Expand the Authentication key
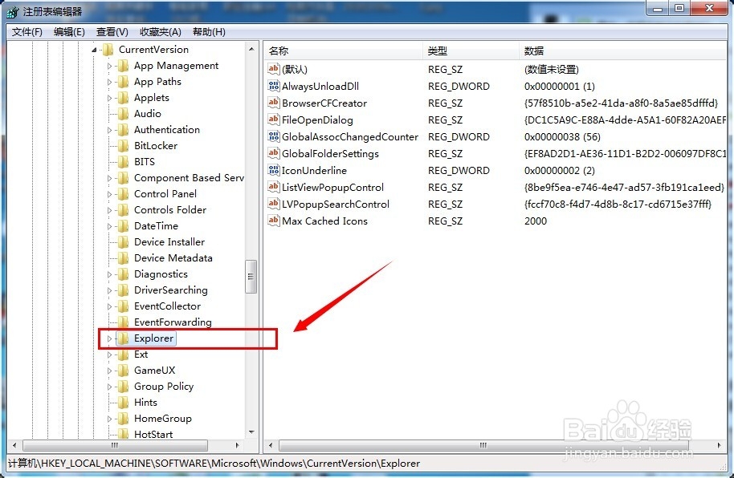The height and width of the screenshot is (478, 734). click(109, 130)
